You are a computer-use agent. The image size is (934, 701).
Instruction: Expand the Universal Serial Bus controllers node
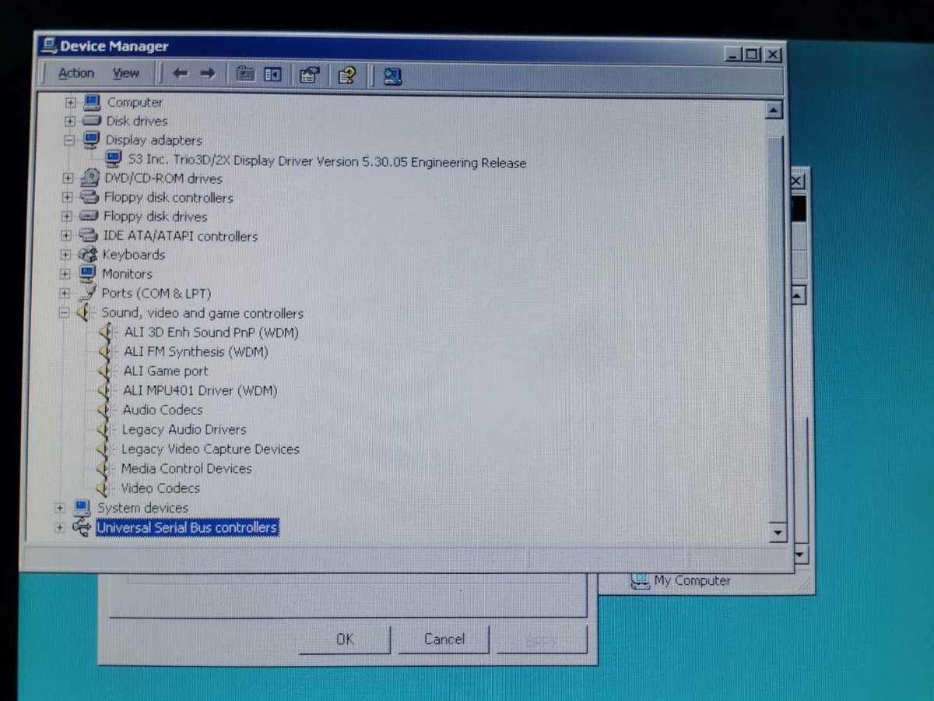59,527
